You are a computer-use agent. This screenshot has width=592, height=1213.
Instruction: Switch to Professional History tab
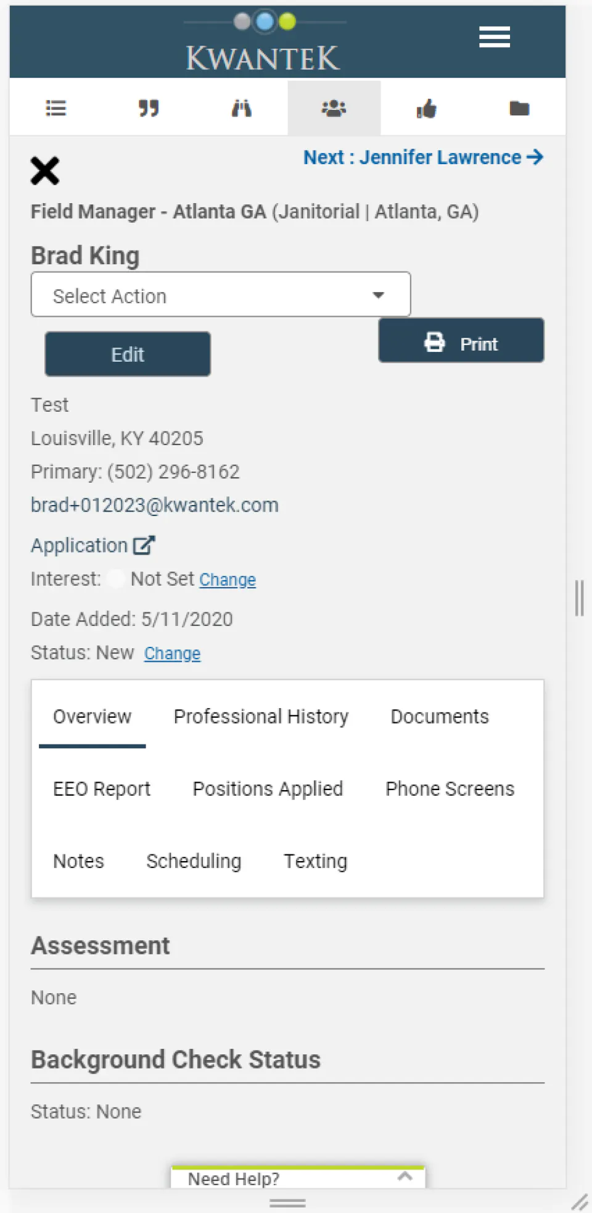coord(261,716)
